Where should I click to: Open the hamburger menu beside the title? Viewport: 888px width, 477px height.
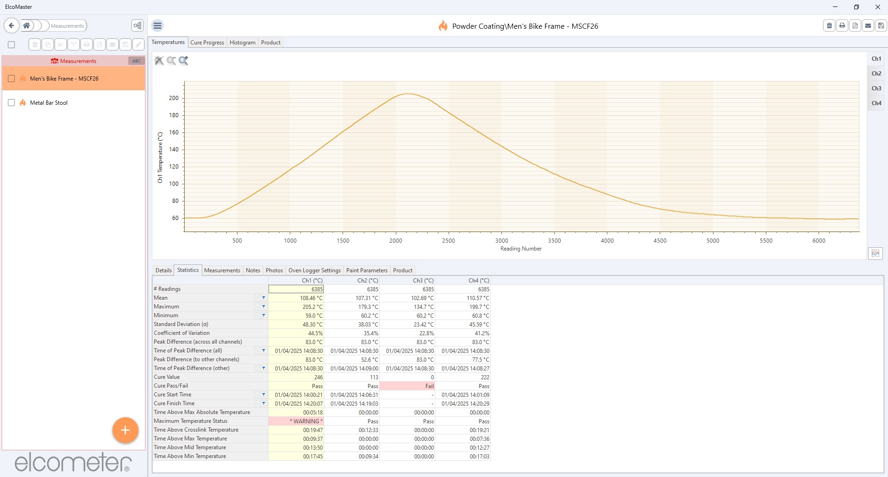[x=157, y=25]
